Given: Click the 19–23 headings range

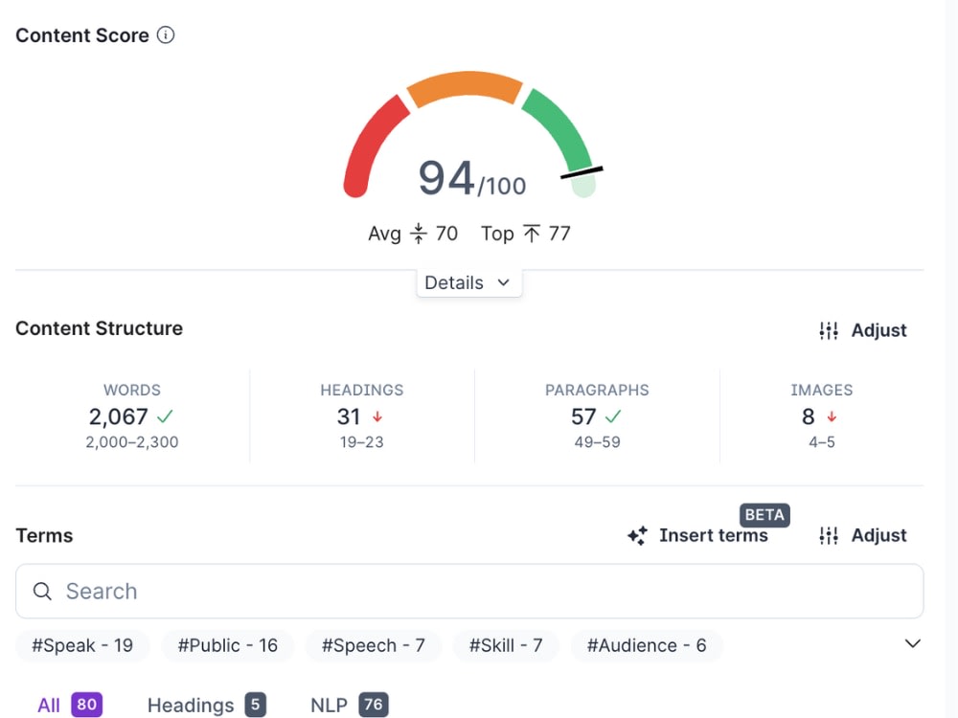Looking at the screenshot, I should [362, 442].
